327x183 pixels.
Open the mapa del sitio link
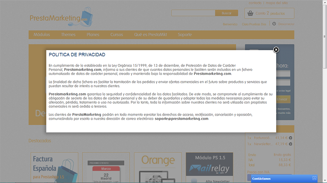click(x=277, y=3)
